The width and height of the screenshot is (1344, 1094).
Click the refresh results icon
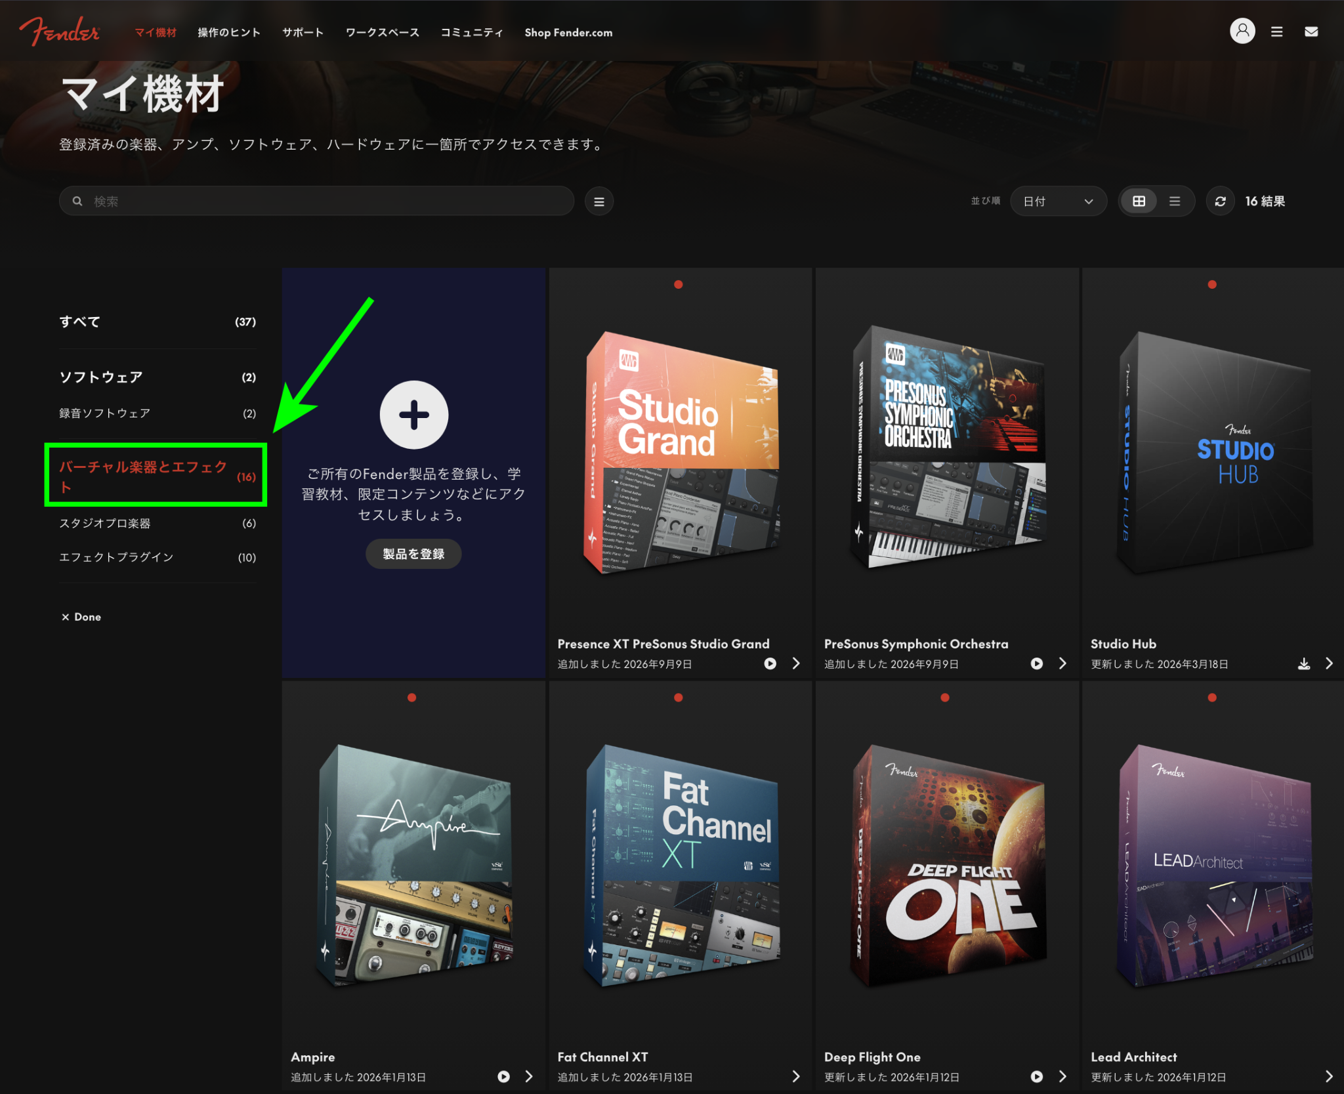point(1220,201)
